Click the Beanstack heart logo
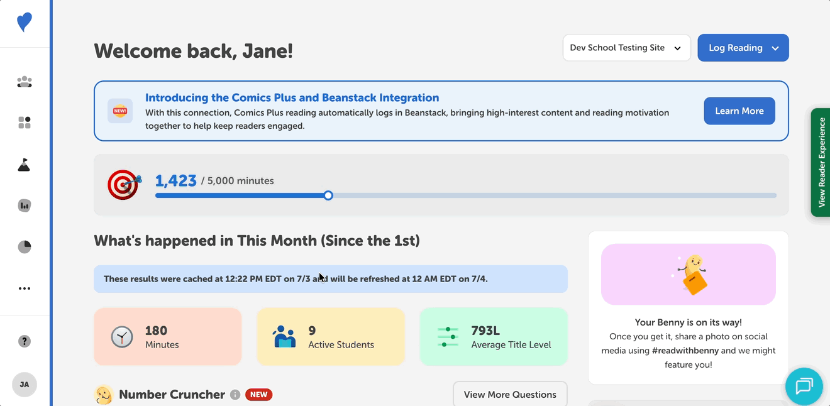Image resolution: width=830 pixels, height=406 pixels. pos(25,23)
